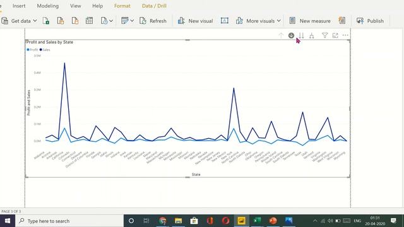
Task: Toggle Drill down mode on the visual
Action: [x=291, y=35]
